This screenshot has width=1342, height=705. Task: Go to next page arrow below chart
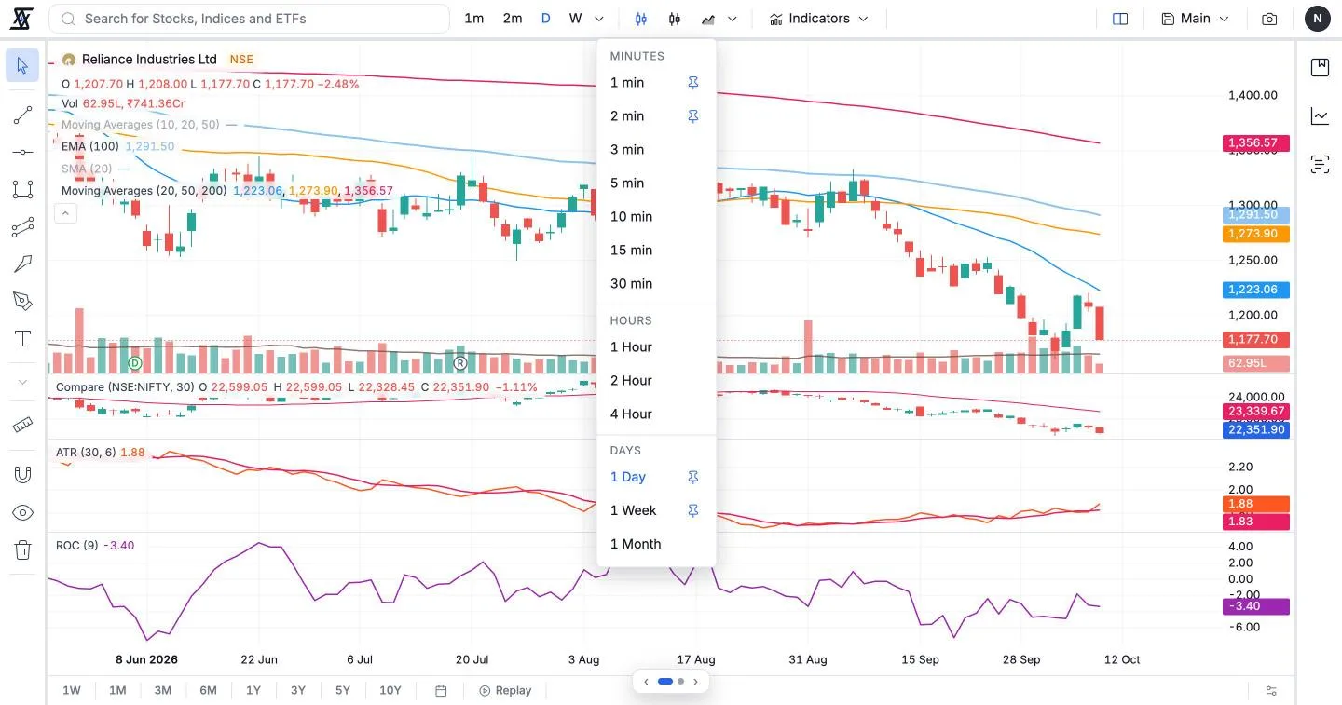coord(695,682)
